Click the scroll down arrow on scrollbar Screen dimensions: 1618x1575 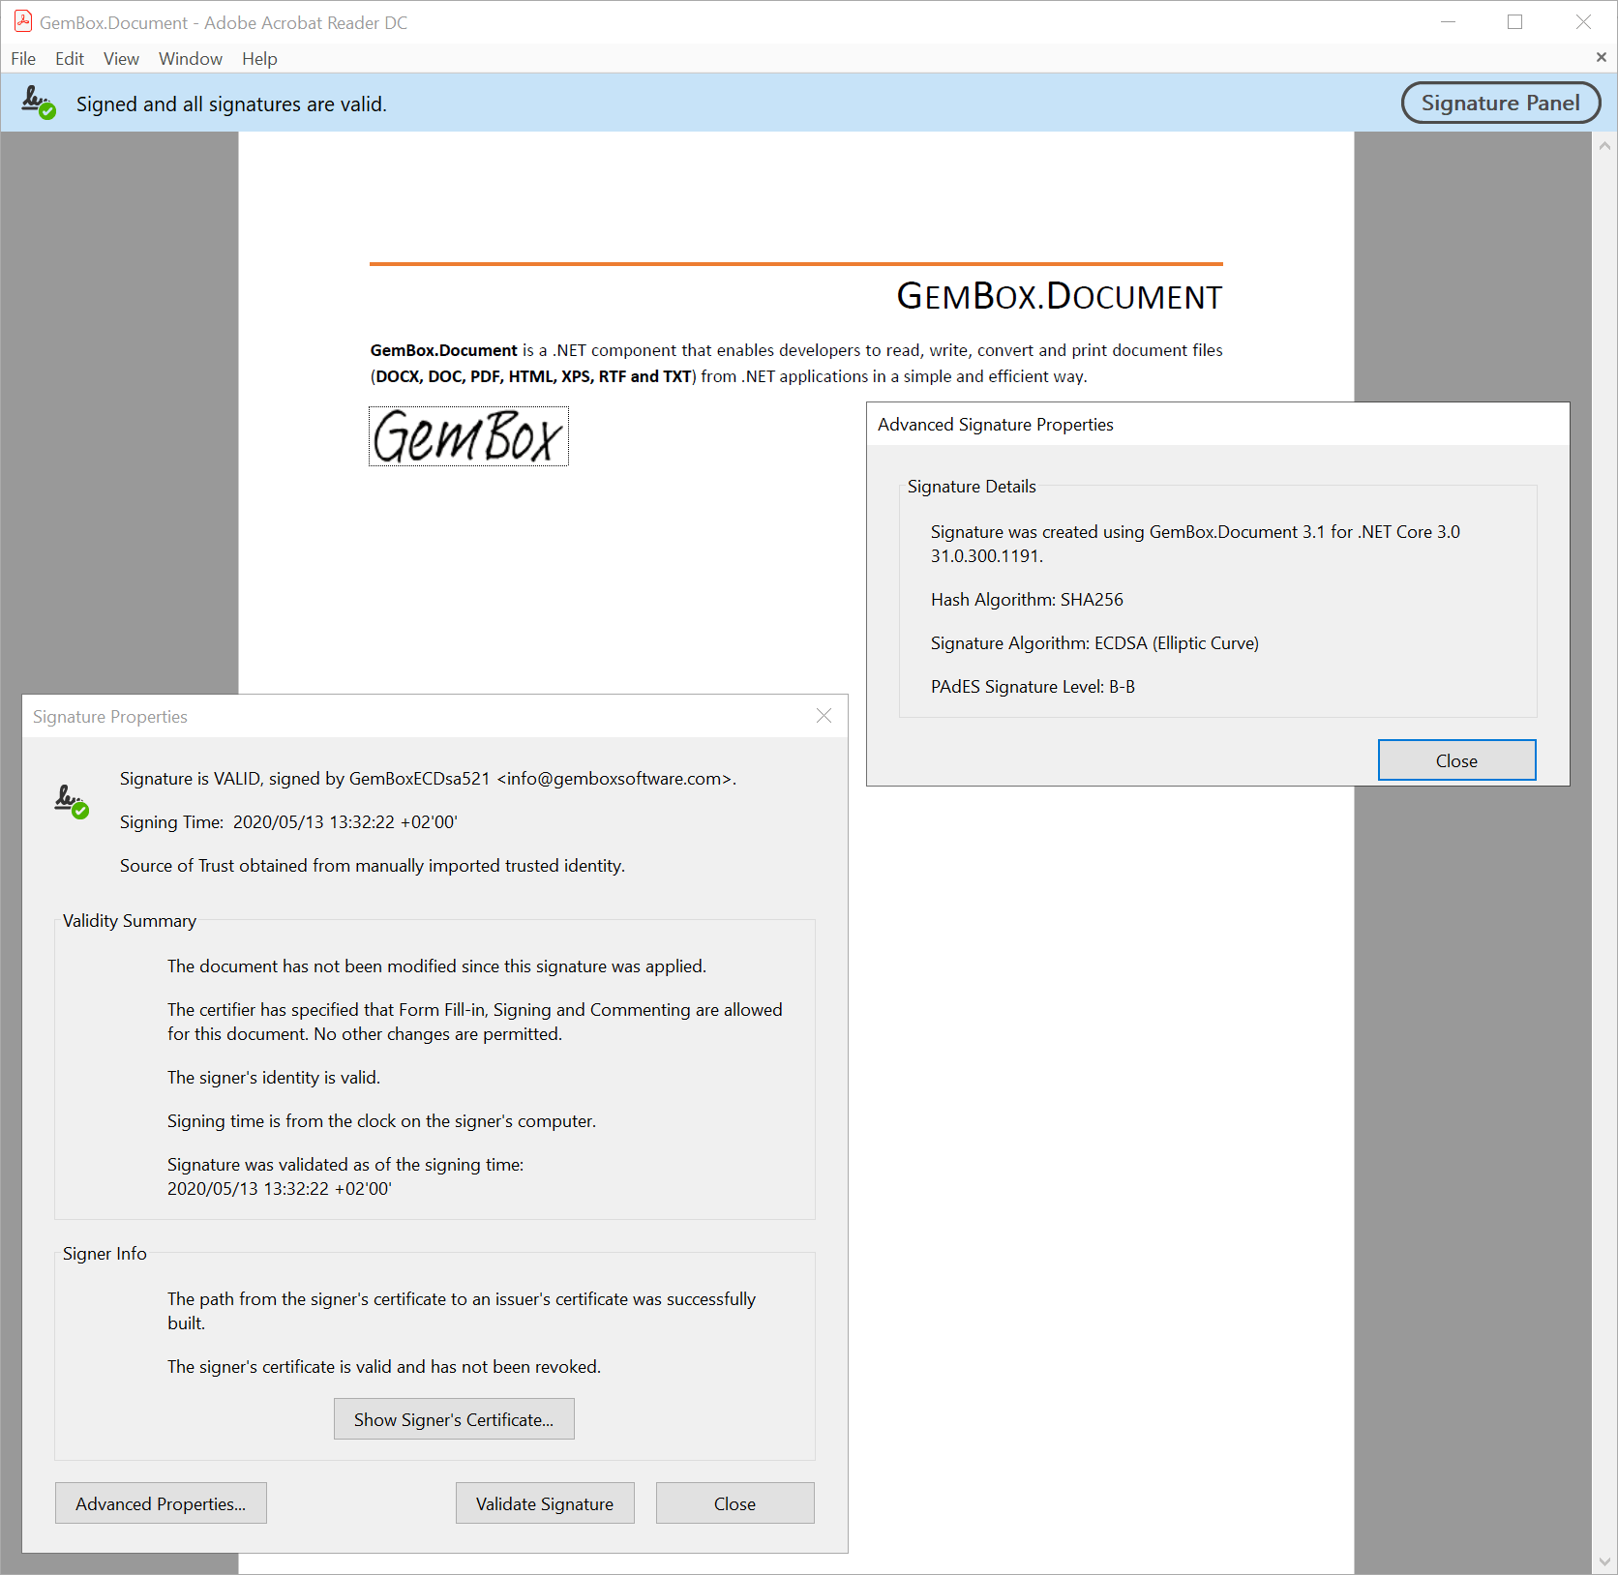tap(1604, 1560)
